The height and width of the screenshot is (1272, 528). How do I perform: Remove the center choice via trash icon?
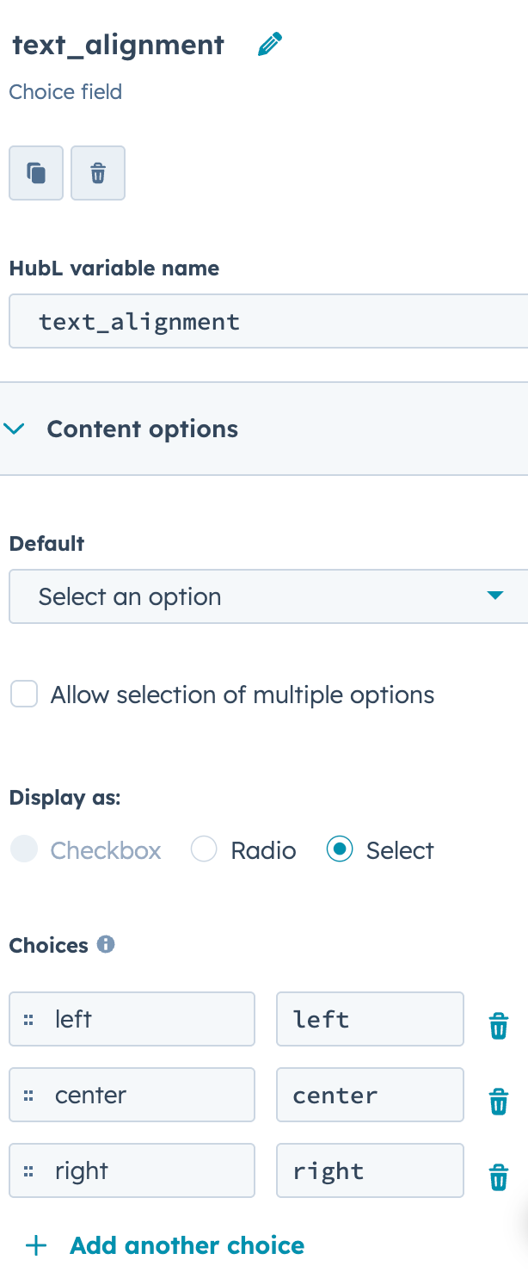pyautogui.click(x=499, y=1102)
